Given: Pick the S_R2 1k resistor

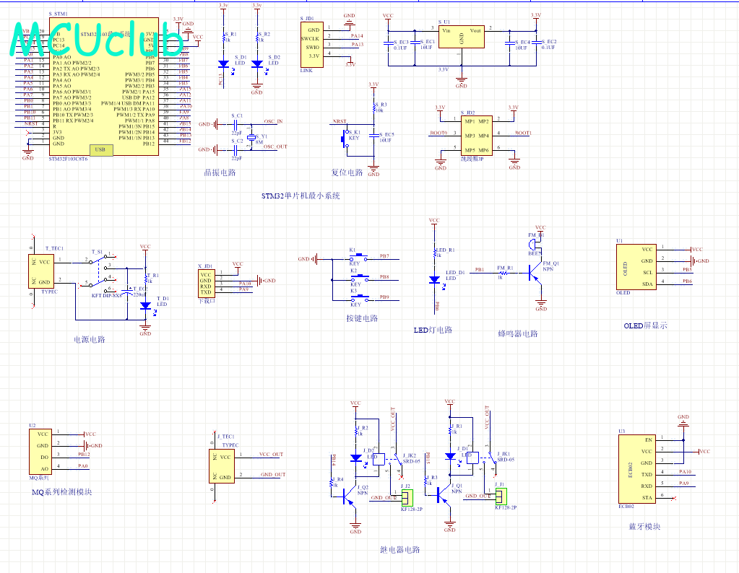Looking at the screenshot, I should [257, 38].
